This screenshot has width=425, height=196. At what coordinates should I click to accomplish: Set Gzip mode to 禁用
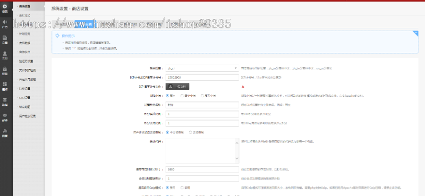168,187
